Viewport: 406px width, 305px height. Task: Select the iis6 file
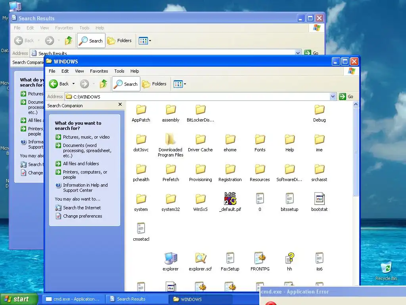319,262
